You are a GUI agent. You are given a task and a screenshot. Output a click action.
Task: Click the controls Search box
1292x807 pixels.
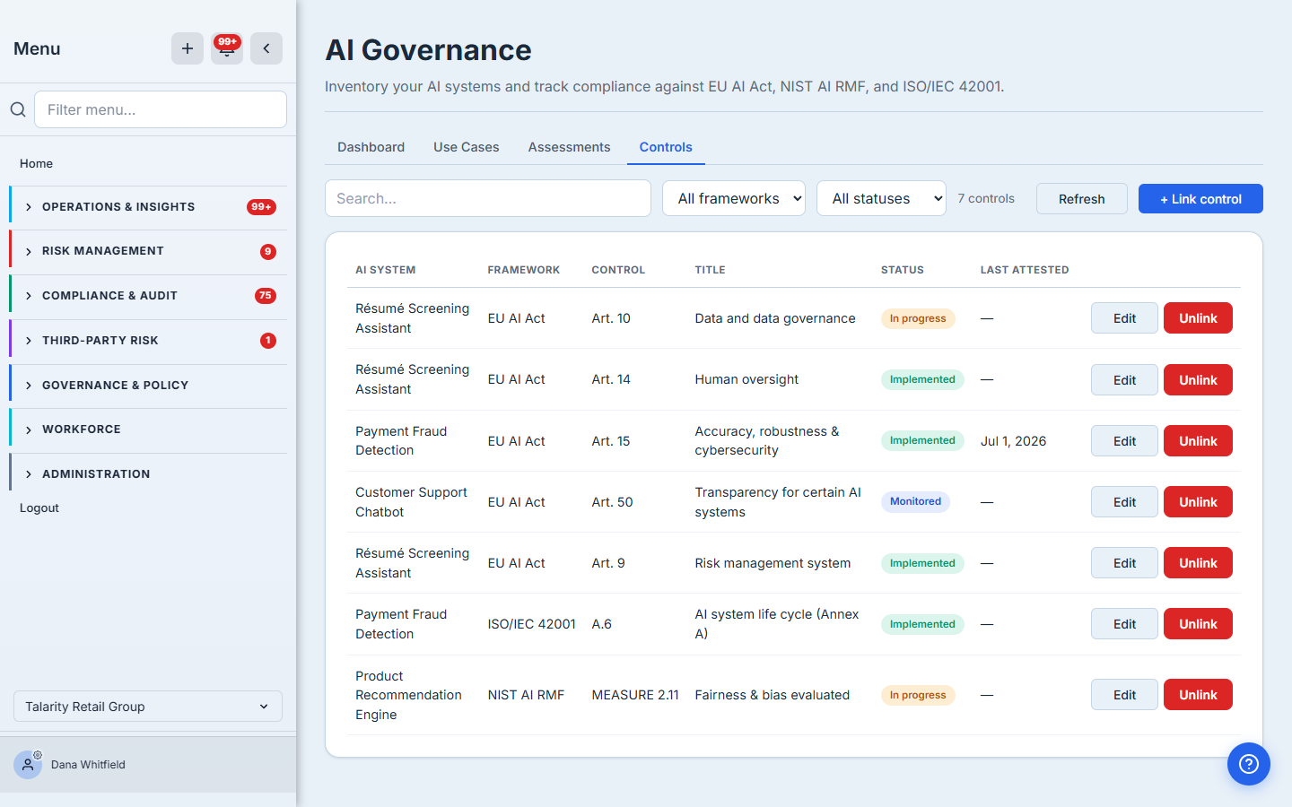(488, 198)
